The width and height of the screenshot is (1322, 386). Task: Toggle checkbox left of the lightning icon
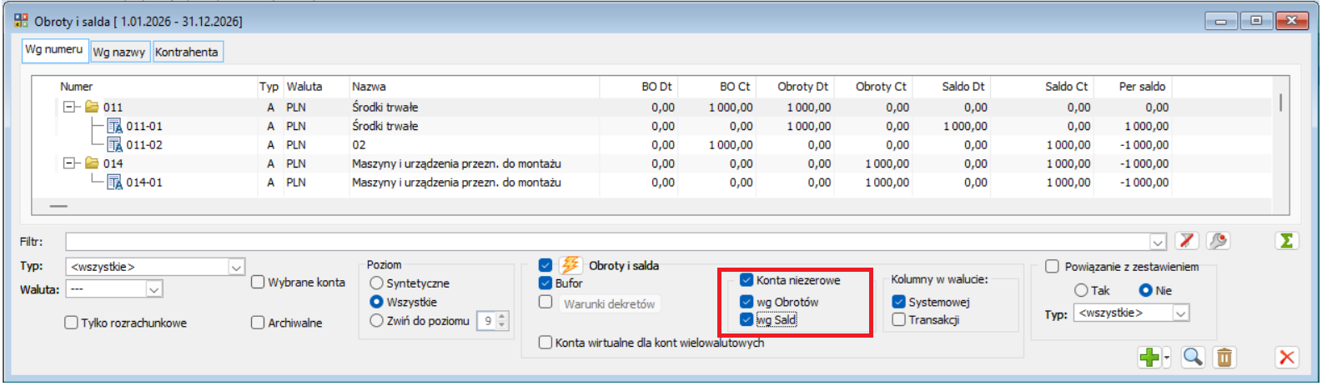[x=545, y=265]
